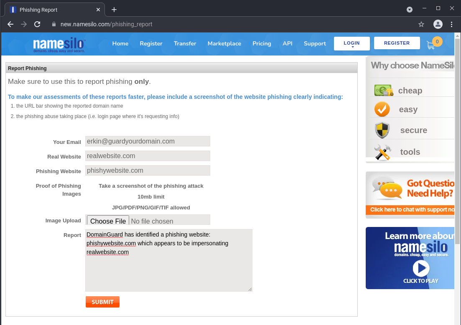Click the NameSilo logo

coord(59,45)
